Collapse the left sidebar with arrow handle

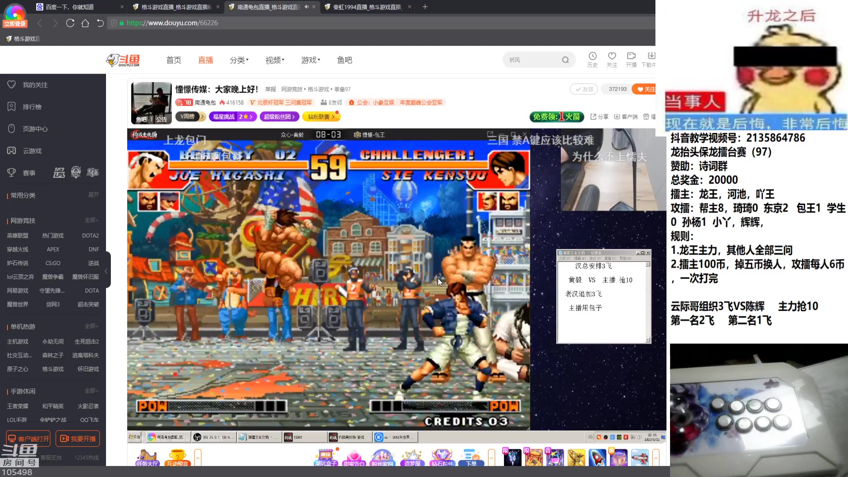click(106, 270)
